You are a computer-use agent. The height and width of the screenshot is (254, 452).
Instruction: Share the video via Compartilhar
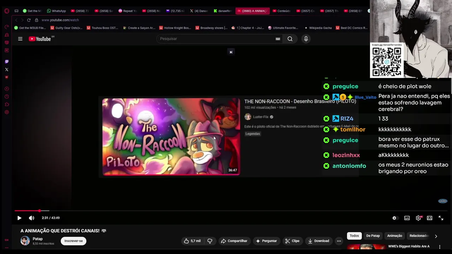coord(234,241)
